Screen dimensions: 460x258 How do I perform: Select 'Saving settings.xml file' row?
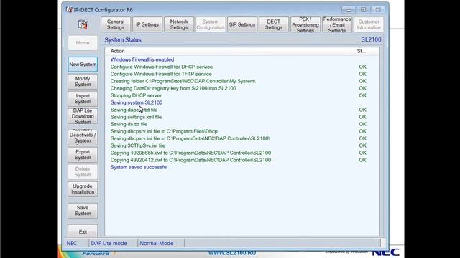(242, 117)
